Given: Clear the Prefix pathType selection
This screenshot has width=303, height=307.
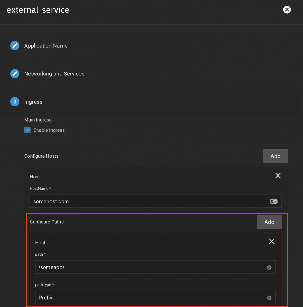Looking at the screenshot, I should pyautogui.click(x=269, y=298).
